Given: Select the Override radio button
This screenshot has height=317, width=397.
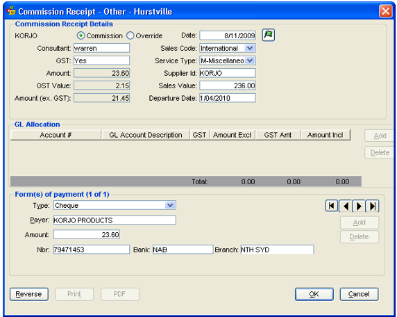Looking at the screenshot, I should 130,35.
